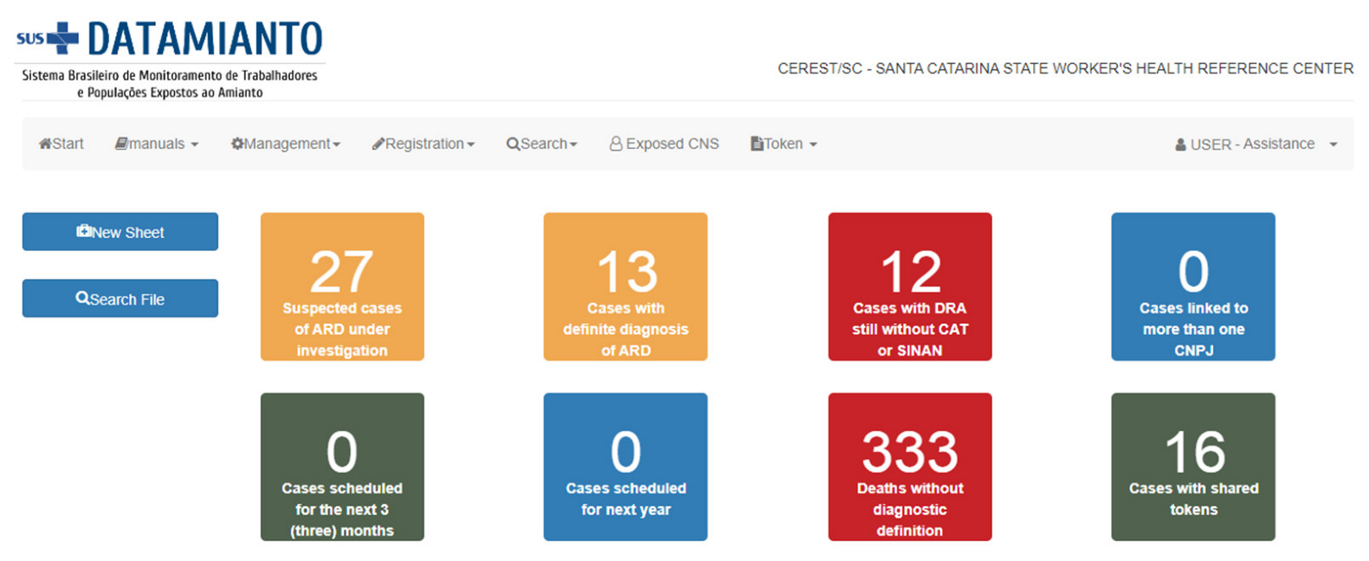Open the 333 deaths without diagnostic tile
Image resolution: width=1369 pixels, height=561 pixels.
point(909,467)
